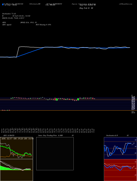Click the 22.50 price axis label
The image size is (137, 181).
[x=133, y=113]
